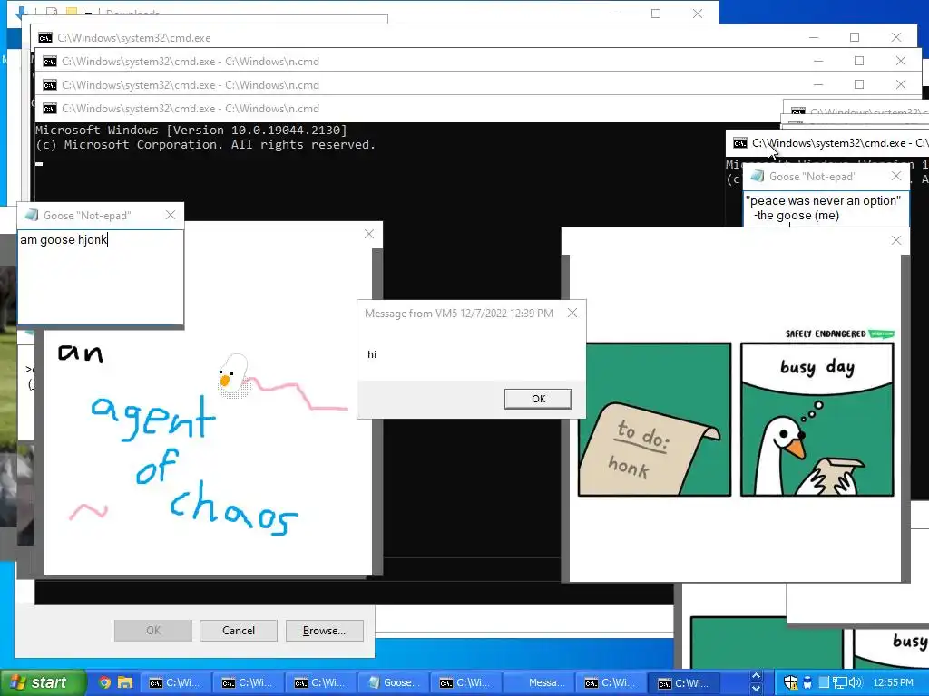The height and width of the screenshot is (696, 929).
Task: Click the notepad icon of 'peace was never' window
Action: point(758,176)
